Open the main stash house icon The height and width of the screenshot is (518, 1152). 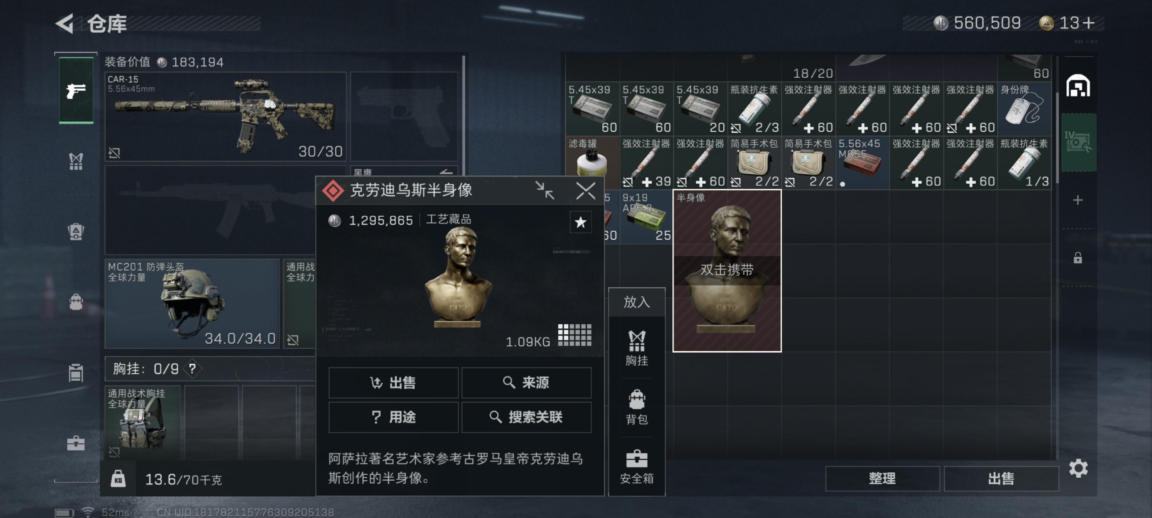coord(1078,86)
